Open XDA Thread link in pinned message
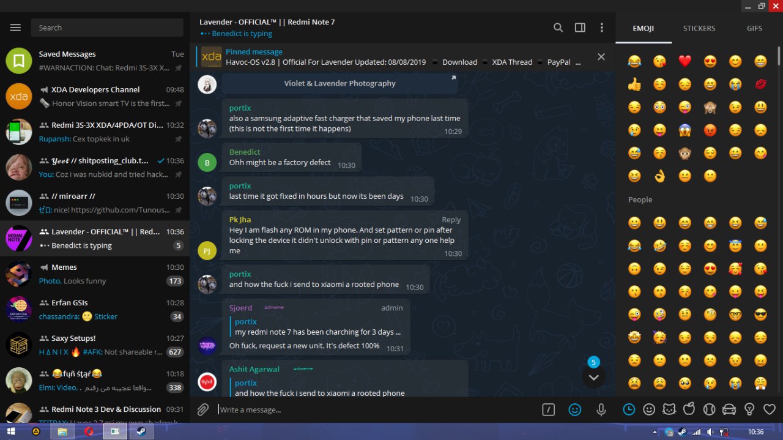 click(512, 62)
